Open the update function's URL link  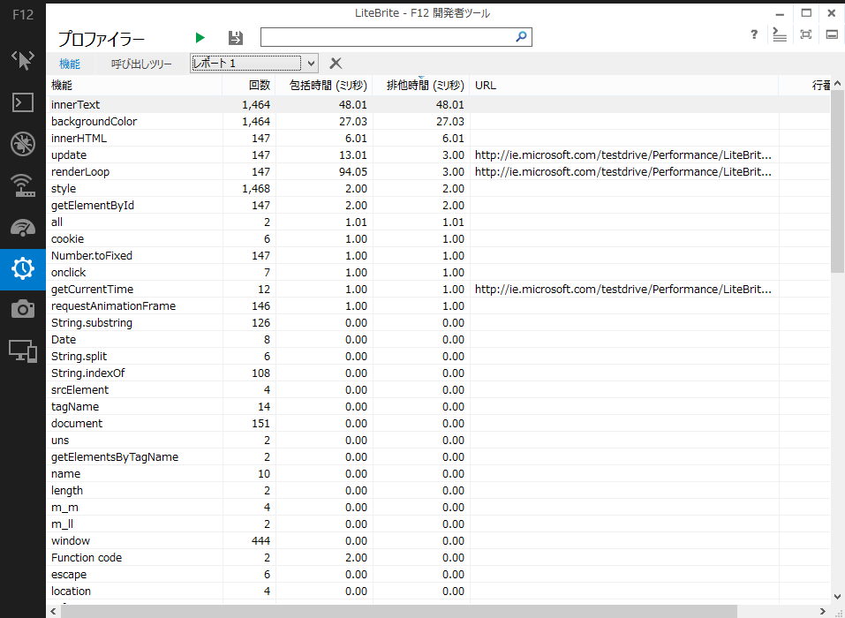623,155
